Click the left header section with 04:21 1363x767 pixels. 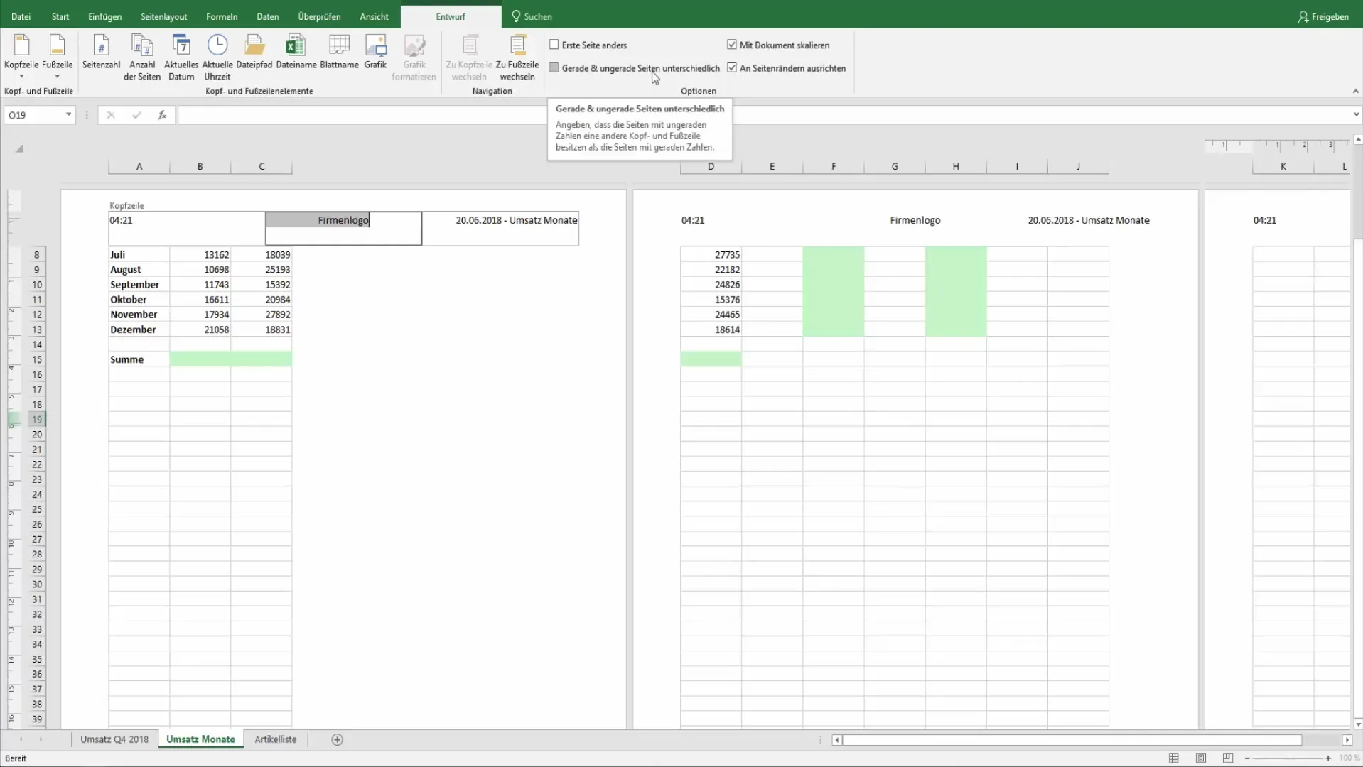pyautogui.click(x=187, y=228)
